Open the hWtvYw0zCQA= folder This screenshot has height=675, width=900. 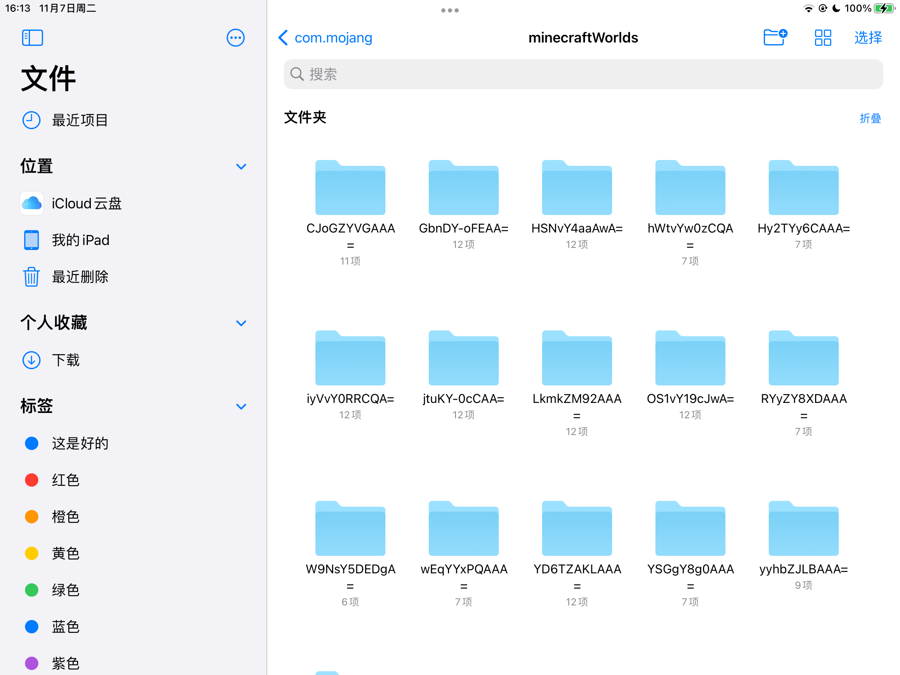click(x=690, y=187)
